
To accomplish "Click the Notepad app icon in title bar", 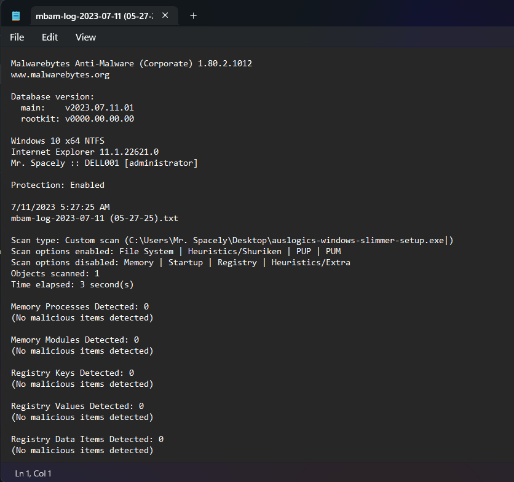I will [16, 16].
